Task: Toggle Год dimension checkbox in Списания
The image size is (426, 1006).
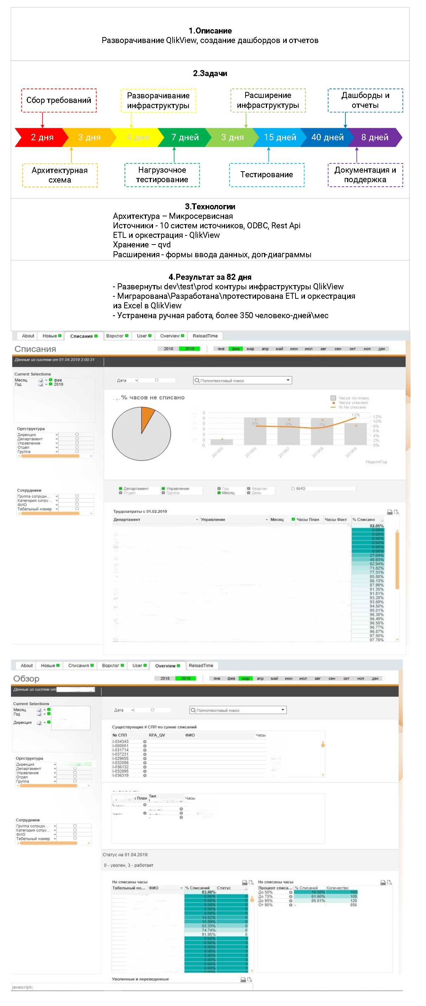Action: tap(219, 488)
